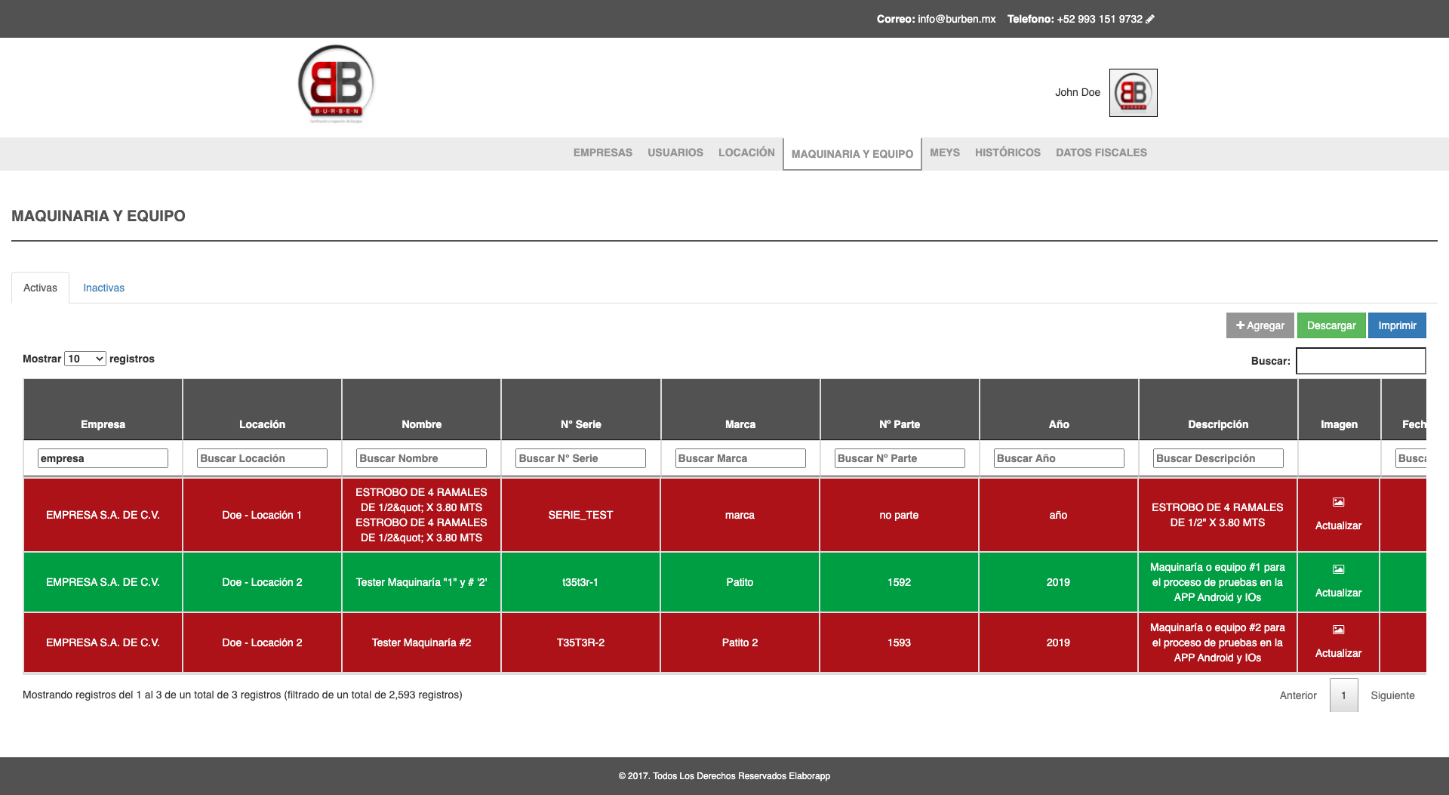Image resolution: width=1449 pixels, height=795 pixels.
Task: Focus the Buscar global search field
Action: pyautogui.click(x=1360, y=361)
